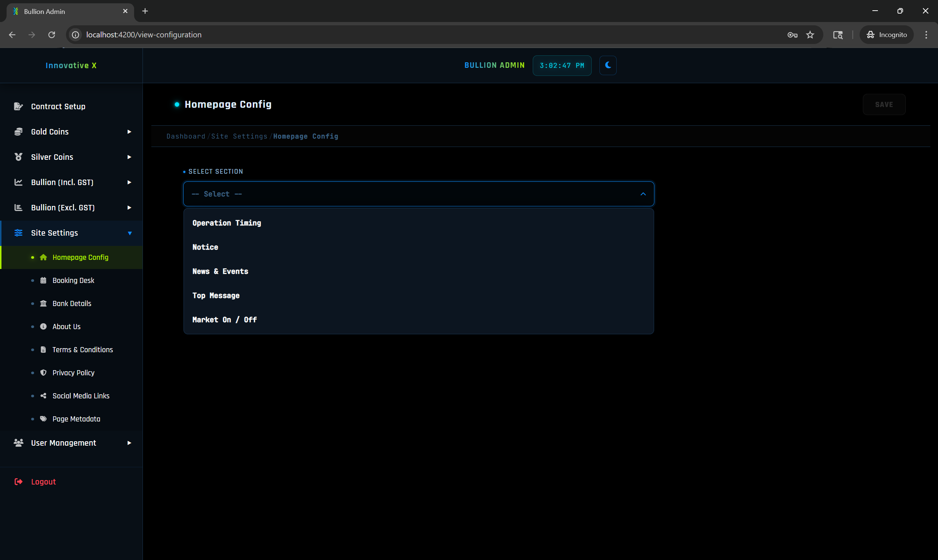The height and width of the screenshot is (560, 938).
Task: Open the password key icon in address bar
Action: coord(792,35)
